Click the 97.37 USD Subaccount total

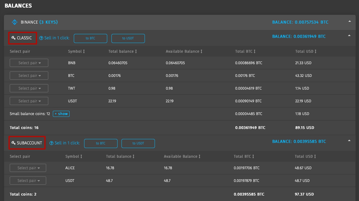[304, 194]
